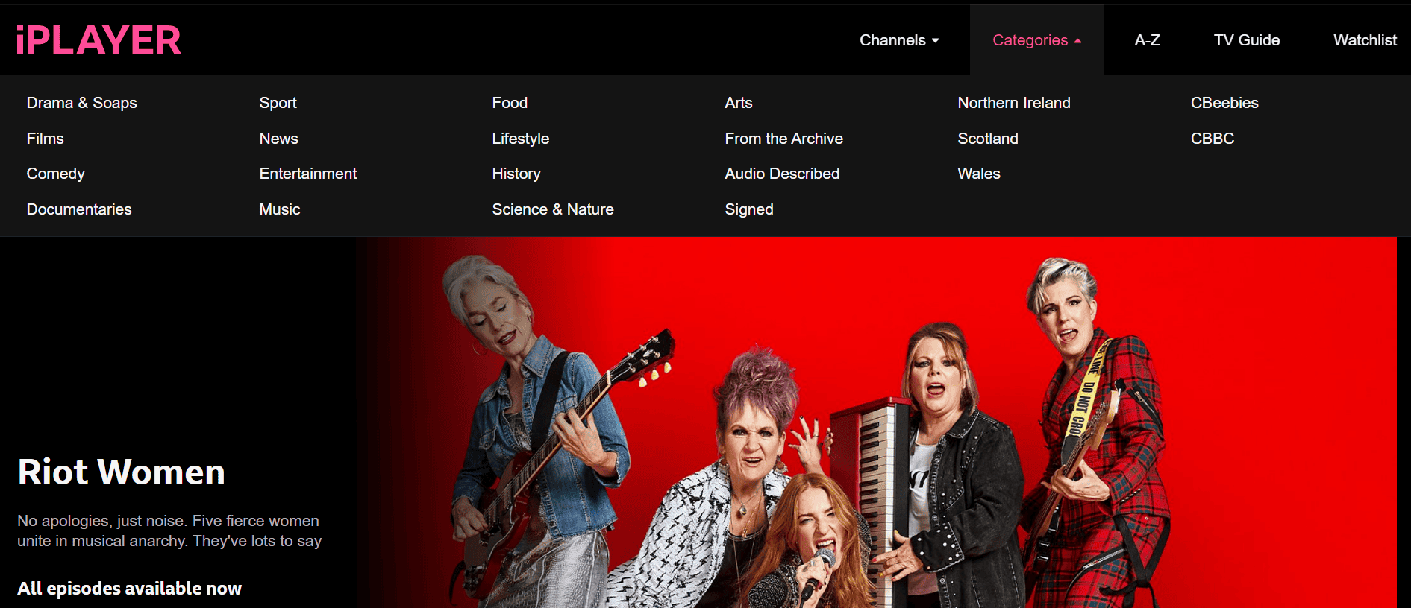Open the Riot Women band promotional image

(876, 422)
